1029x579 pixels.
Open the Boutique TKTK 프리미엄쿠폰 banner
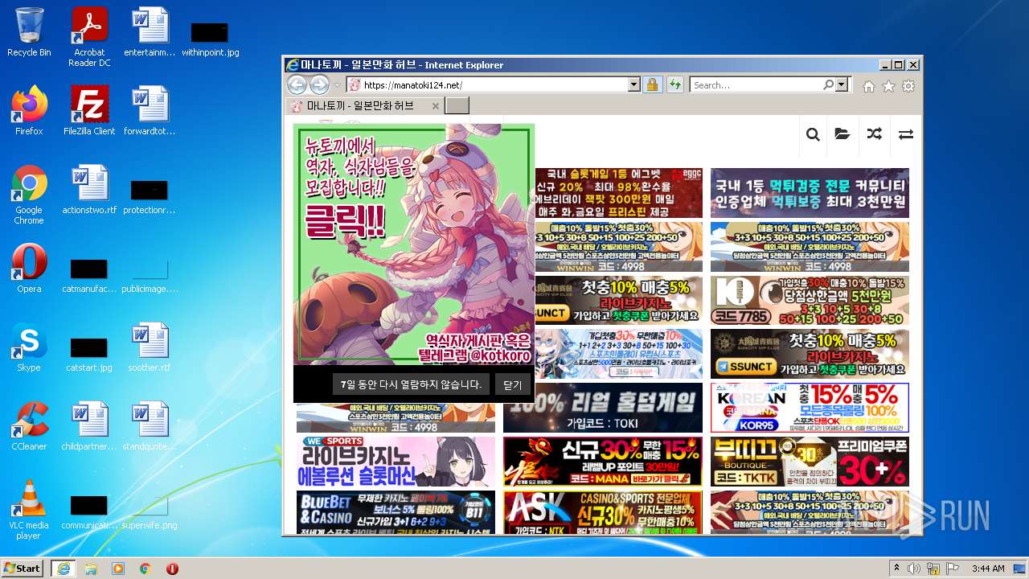pos(810,462)
